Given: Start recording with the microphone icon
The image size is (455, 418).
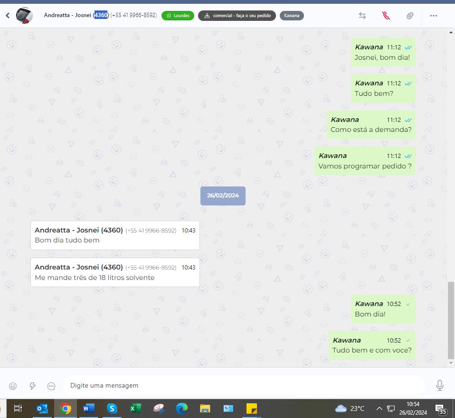Looking at the screenshot, I should [440, 385].
